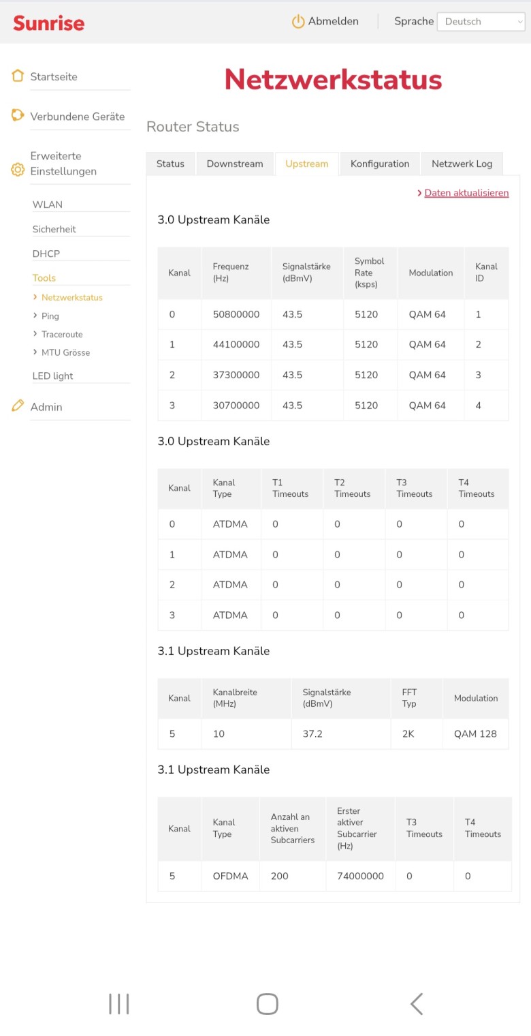The image size is (531, 1036).
Task: Expand the MTU Grösse entry
Action: pos(65,352)
